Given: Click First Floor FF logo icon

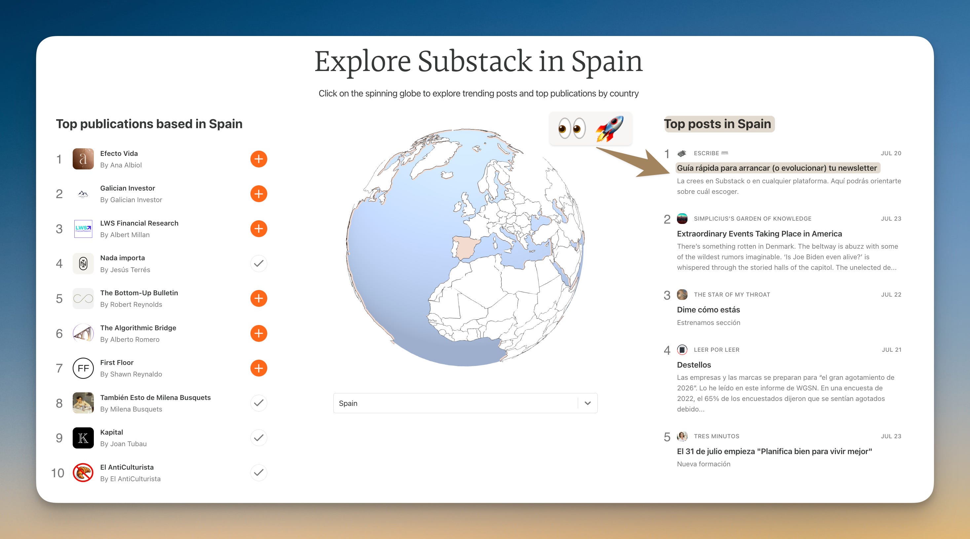Looking at the screenshot, I should tap(83, 368).
